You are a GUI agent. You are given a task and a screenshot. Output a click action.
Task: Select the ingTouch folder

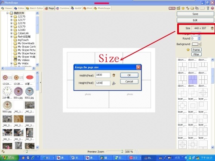[23, 40]
